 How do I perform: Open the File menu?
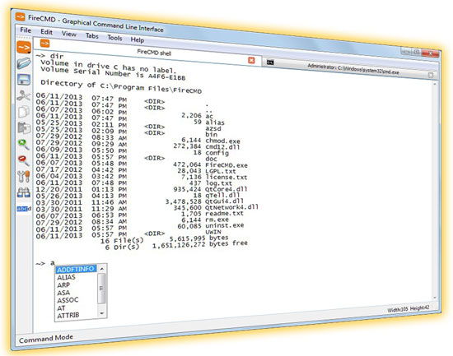26,30
